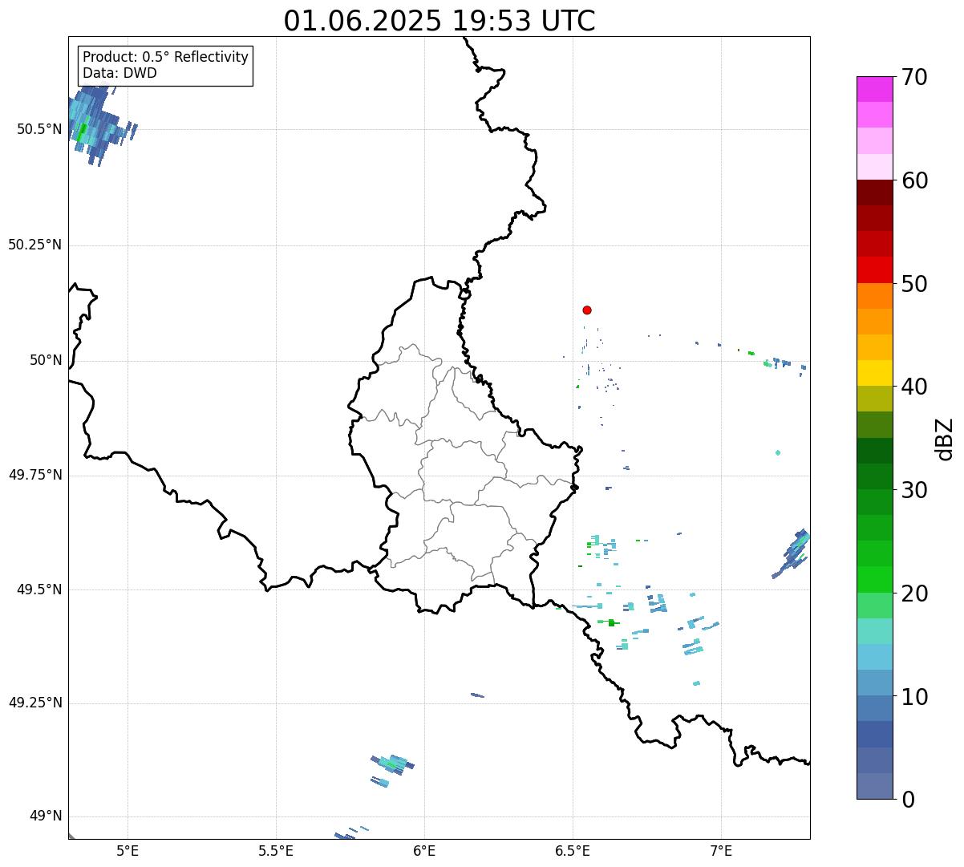Click the 10 tick on colorbar
964x867 pixels.
914,697
